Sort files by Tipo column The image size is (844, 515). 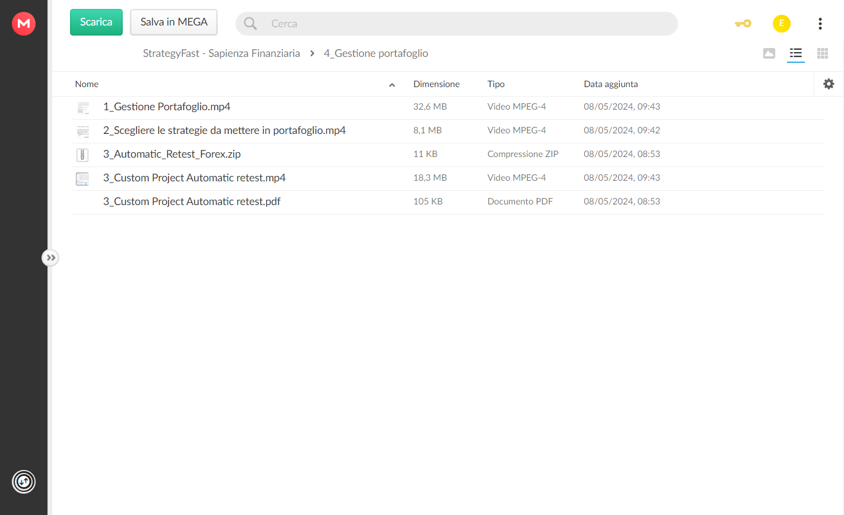pos(496,84)
